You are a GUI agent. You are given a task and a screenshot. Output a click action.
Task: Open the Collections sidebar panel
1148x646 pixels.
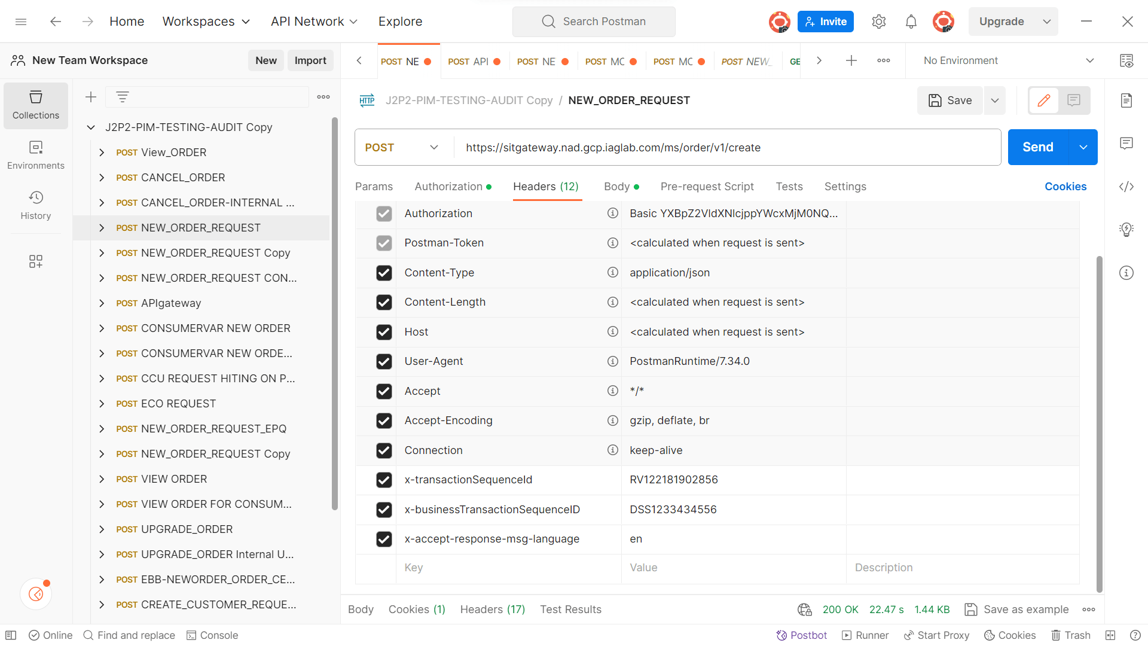(35, 105)
